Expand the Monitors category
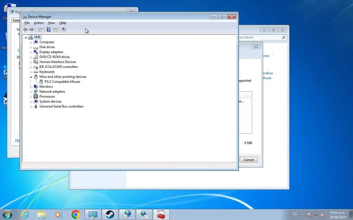This screenshot has width=353, height=220. point(31,87)
